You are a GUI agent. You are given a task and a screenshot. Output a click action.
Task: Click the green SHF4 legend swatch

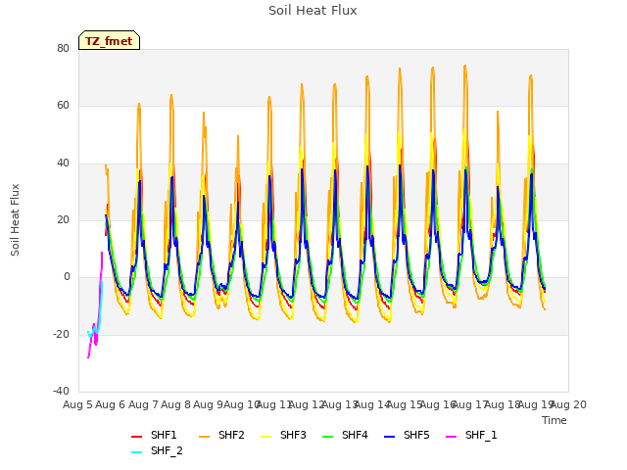(x=328, y=437)
